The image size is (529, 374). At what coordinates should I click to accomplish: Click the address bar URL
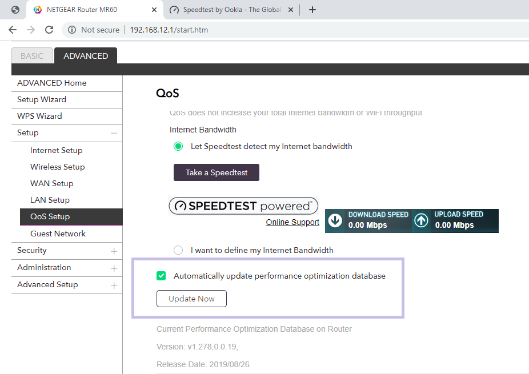[x=169, y=30]
